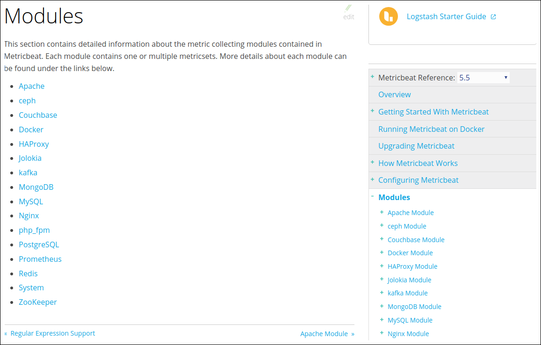Open Couchbase Module in sidebar tree
Viewport: 541px width, 345px height.
(416, 240)
